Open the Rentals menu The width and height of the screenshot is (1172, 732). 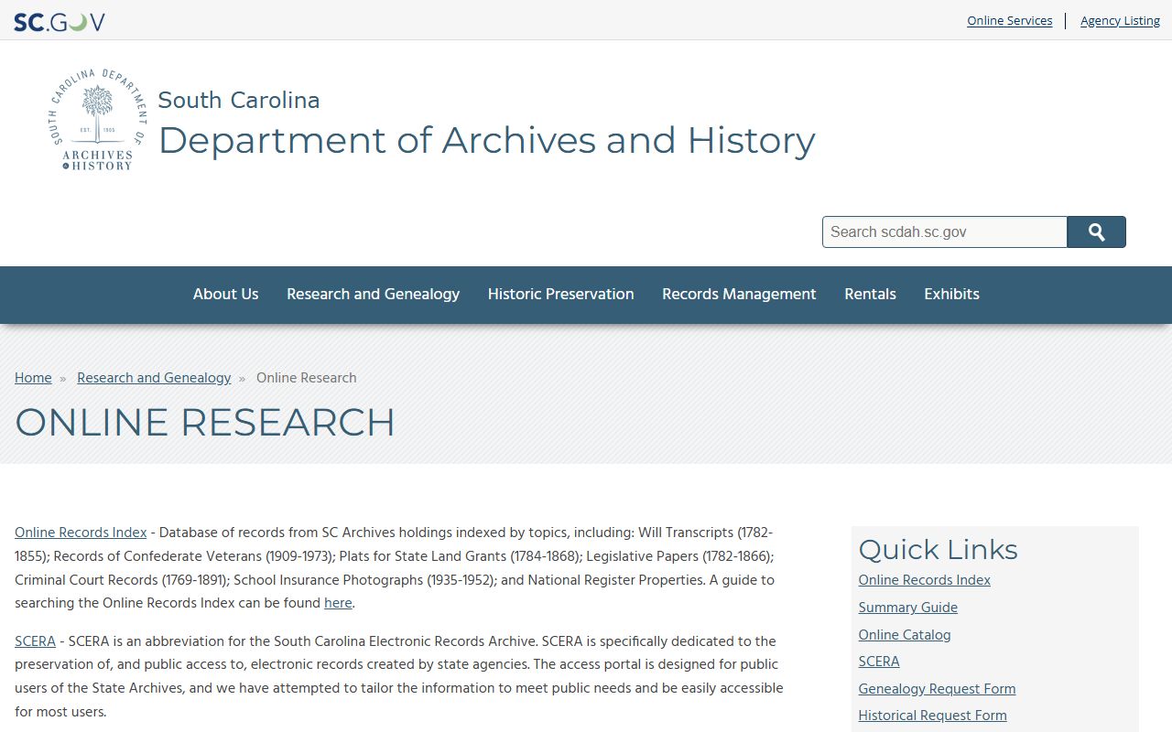click(x=870, y=294)
